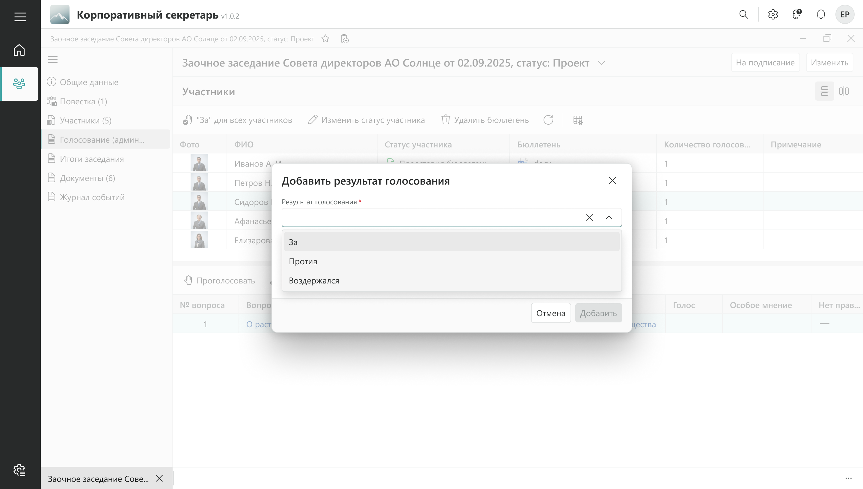Close the add voting result dialog
863x489 pixels.
point(612,181)
